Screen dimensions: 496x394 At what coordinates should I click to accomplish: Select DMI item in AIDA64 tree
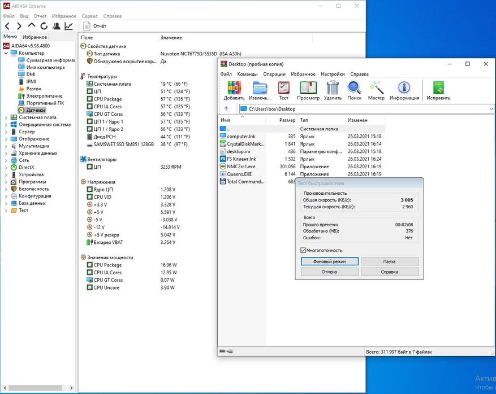27,74
